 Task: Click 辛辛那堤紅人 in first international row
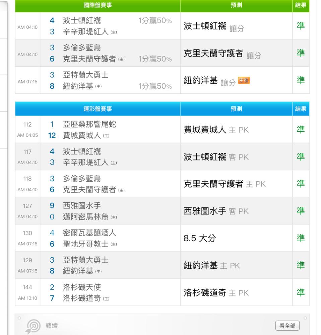click(86, 31)
